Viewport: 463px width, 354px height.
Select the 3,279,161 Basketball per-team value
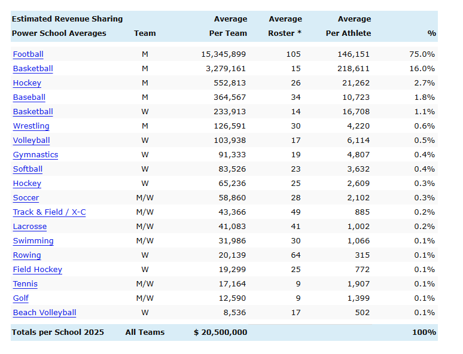(226, 69)
